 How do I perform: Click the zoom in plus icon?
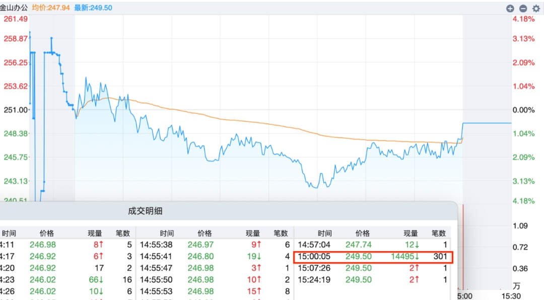pyautogui.click(x=510, y=9)
